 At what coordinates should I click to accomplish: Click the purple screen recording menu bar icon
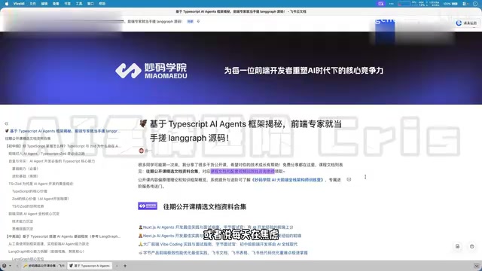[x=381, y=4]
